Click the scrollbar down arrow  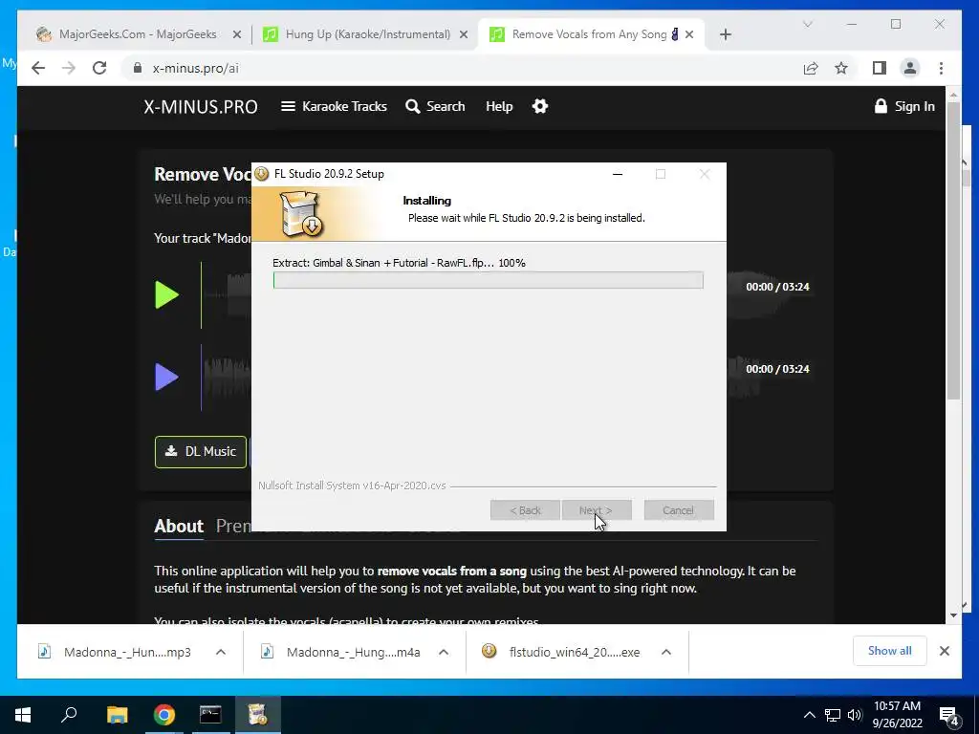pyautogui.click(x=953, y=615)
